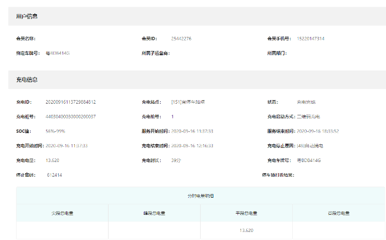Click the 峰段总电量 column header
Viewport: 386px width, 240px height.
(x=155, y=213)
